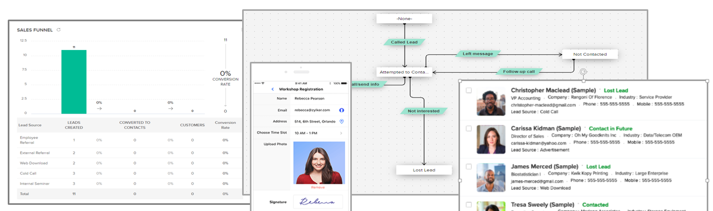This screenshot has width=713, height=211.
Task: Click the LEADS CREATED column header
Action: click(74, 125)
